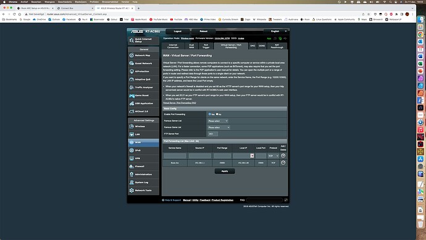
Task: Open Network Map in sidebar
Action: click(x=143, y=55)
